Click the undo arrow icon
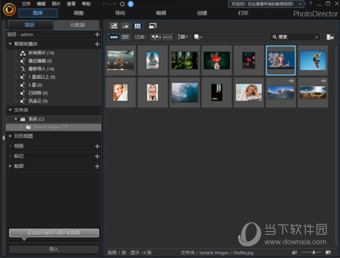The width and height of the screenshot is (340, 258). [105, 4]
